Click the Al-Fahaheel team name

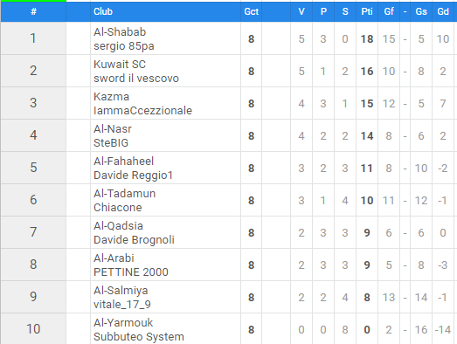pos(123,162)
